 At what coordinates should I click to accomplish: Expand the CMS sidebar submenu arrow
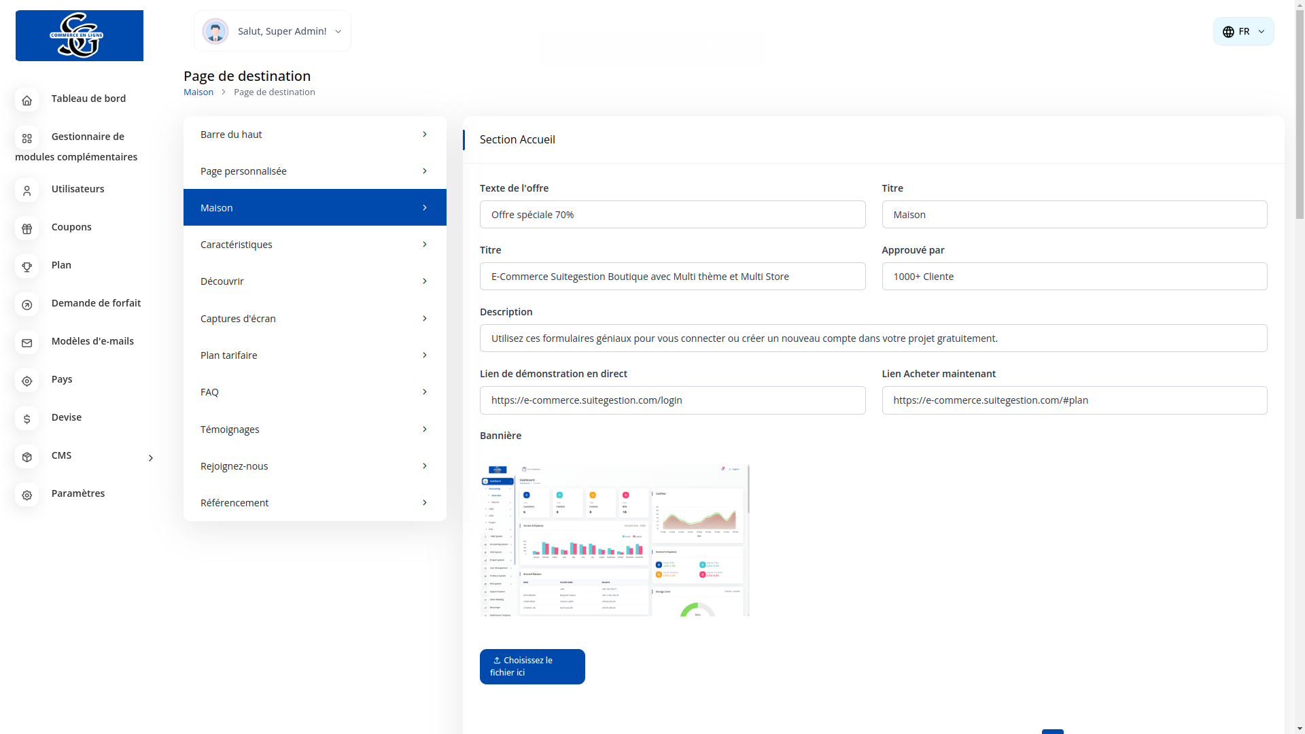[x=151, y=458]
